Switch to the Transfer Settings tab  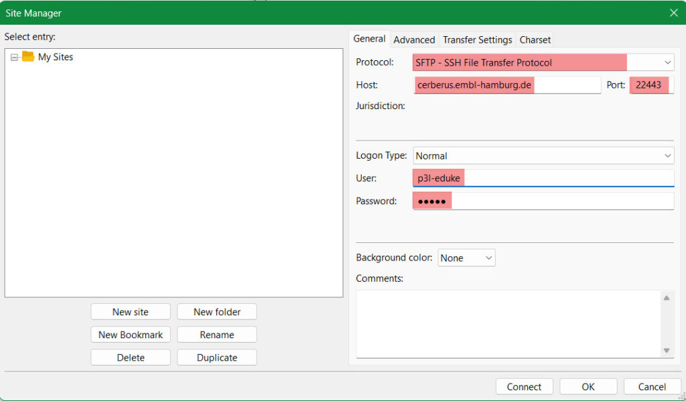coord(477,39)
